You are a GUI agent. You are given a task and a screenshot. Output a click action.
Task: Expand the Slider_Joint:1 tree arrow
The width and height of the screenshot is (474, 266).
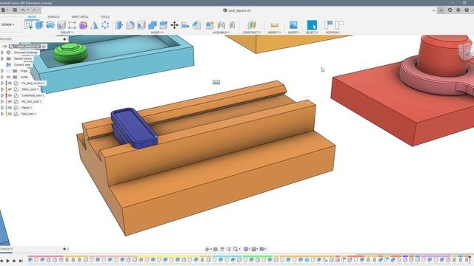point(2,89)
